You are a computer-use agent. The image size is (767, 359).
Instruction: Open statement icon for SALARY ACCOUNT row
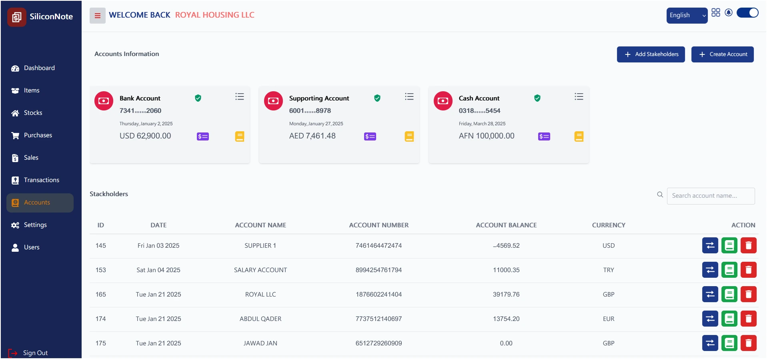pyautogui.click(x=729, y=270)
